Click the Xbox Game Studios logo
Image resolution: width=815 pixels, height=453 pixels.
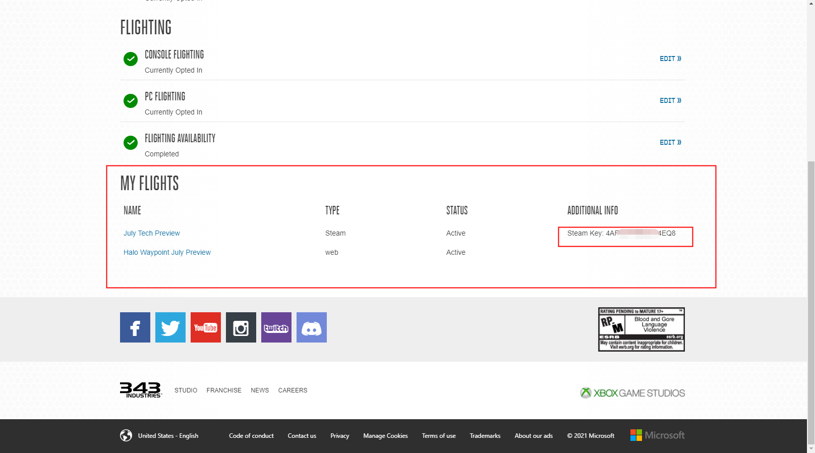(632, 393)
